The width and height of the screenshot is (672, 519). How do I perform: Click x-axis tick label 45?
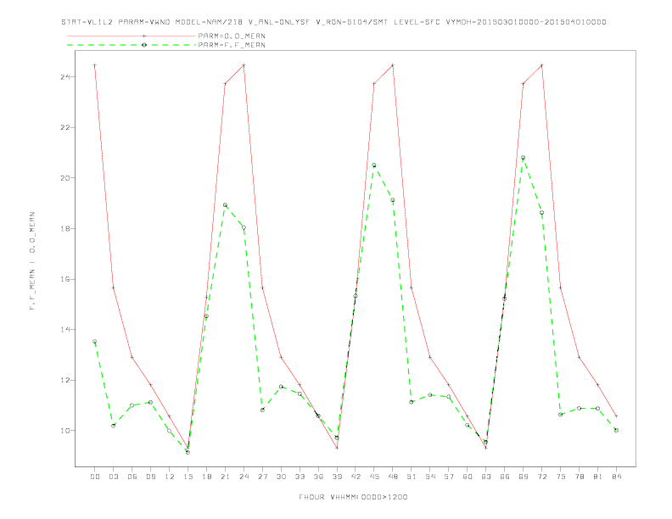tap(374, 477)
